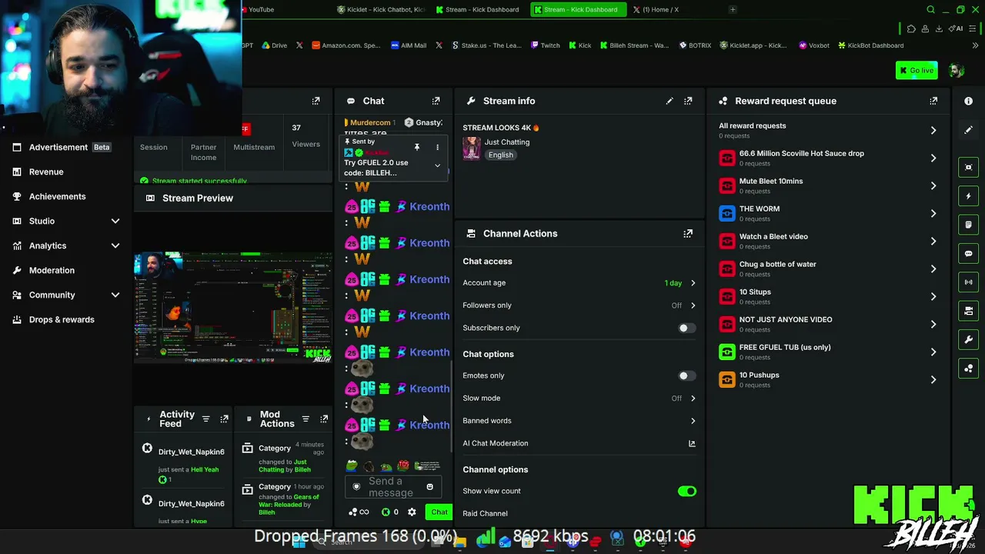Click the Go live button
The width and height of the screenshot is (985, 554).
(x=917, y=70)
